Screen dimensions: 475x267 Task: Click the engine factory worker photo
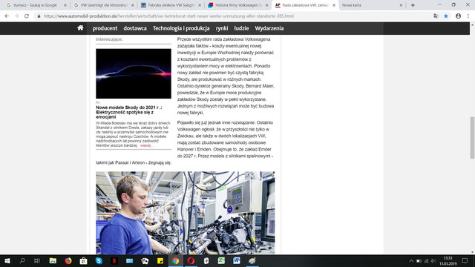click(186, 213)
